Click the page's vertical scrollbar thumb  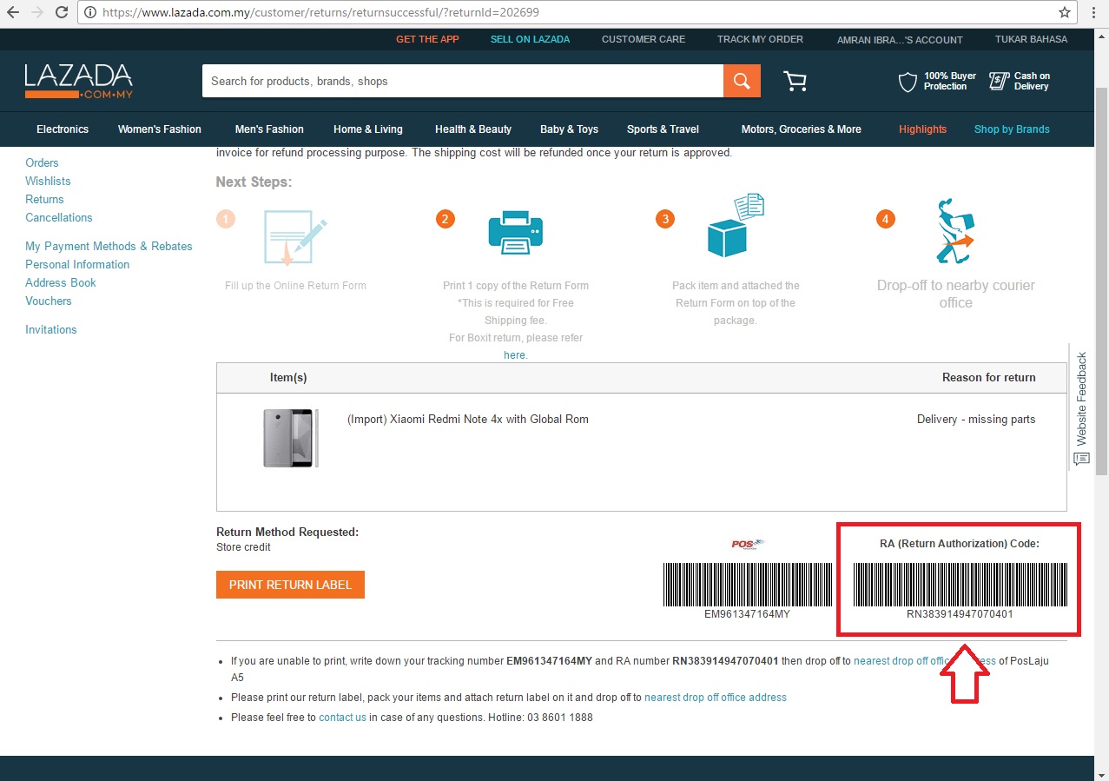point(1101,281)
